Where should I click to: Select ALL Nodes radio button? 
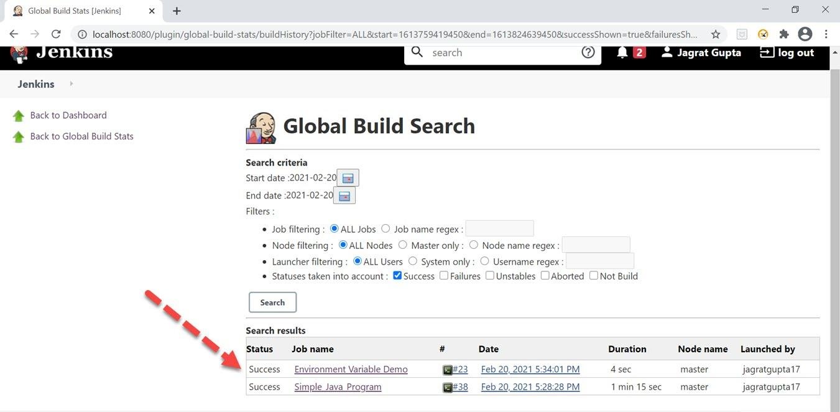coord(343,245)
